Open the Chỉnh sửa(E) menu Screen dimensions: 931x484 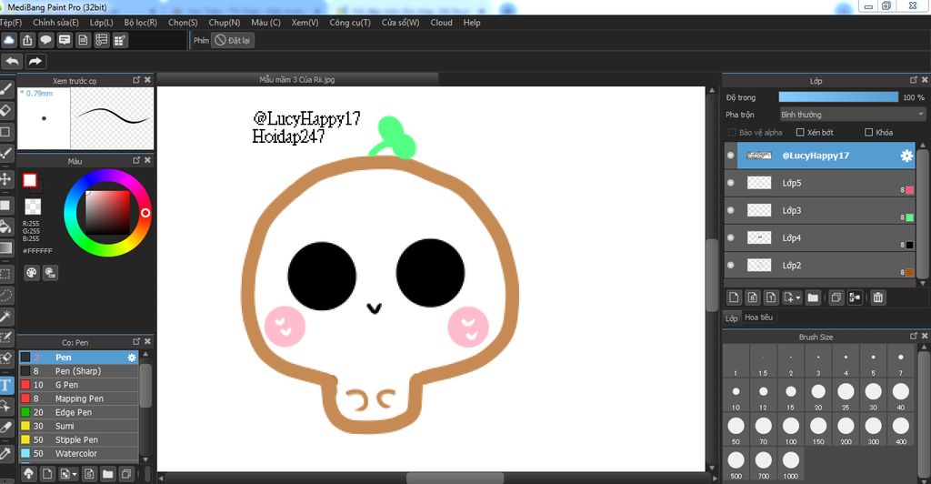(55, 23)
